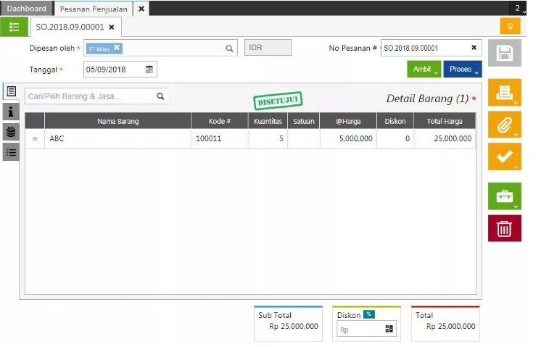Click the red trash delete icon
This screenshot has width=549, height=347.
[504, 228]
